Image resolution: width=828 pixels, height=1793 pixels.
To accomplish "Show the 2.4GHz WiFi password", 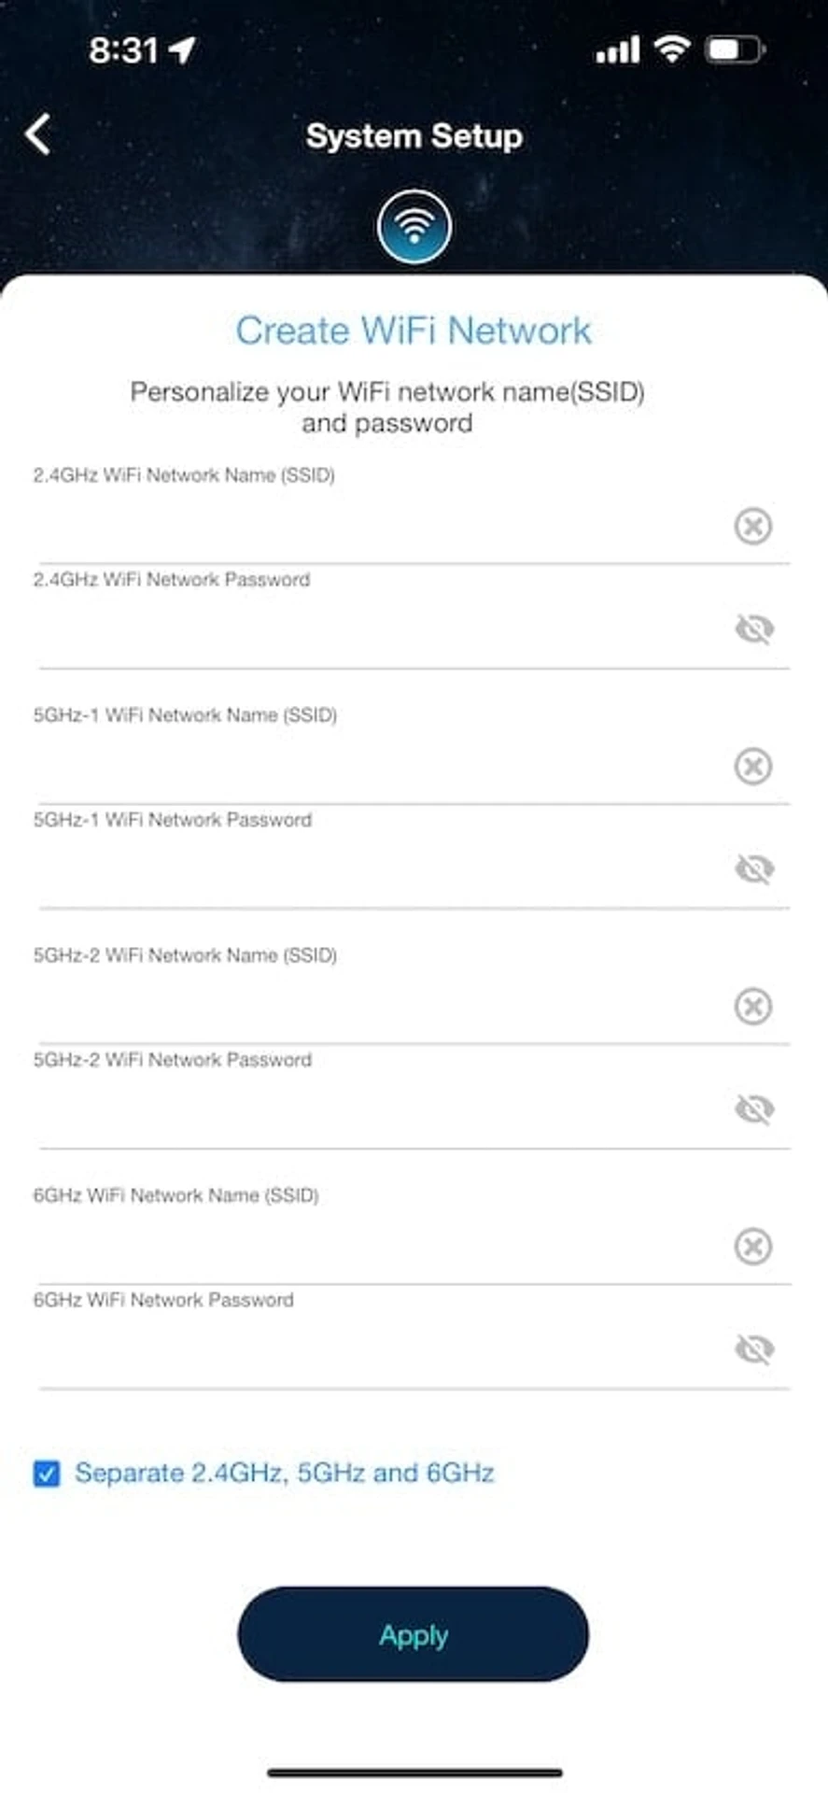I will pos(754,628).
